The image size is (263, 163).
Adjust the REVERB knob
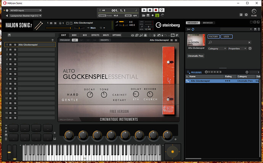click(x=150, y=94)
